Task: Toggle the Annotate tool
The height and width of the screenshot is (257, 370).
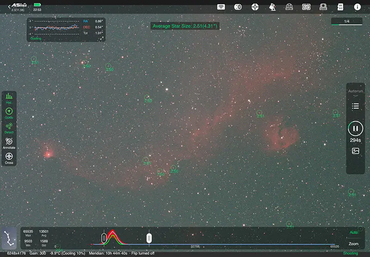Action: click(x=9, y=143)
